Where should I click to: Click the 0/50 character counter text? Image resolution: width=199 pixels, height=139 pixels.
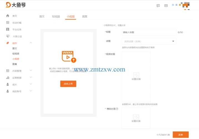pos(180,32)
